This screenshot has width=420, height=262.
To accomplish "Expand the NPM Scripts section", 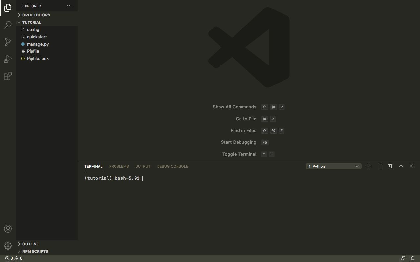I will click(x=47, y=251).
